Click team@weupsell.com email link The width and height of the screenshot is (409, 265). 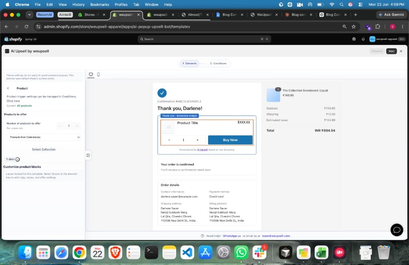pyautogui.click(x=276, y=236)
